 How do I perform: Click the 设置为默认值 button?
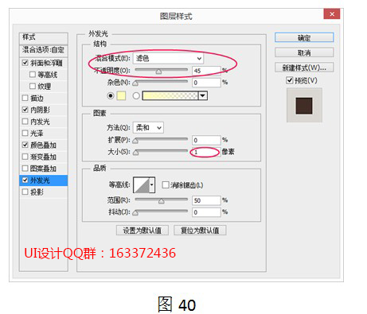point(143,231)
